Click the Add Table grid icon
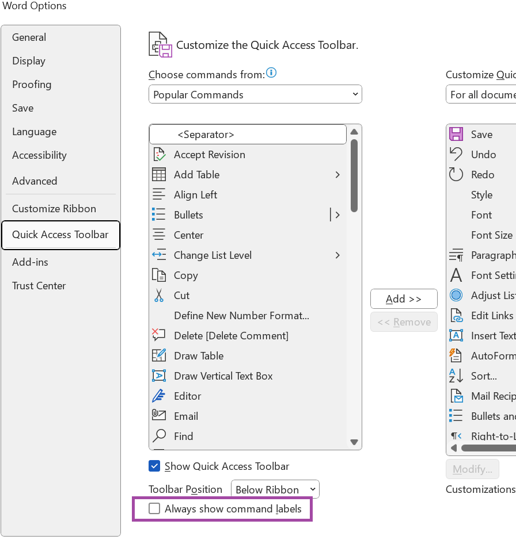Viewport: 516px width, 559px height. point(159,175)
